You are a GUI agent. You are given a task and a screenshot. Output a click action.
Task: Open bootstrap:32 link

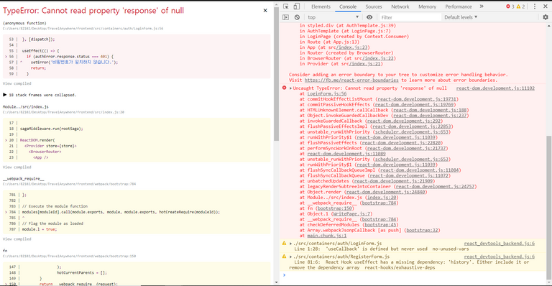tap(423, 230)
